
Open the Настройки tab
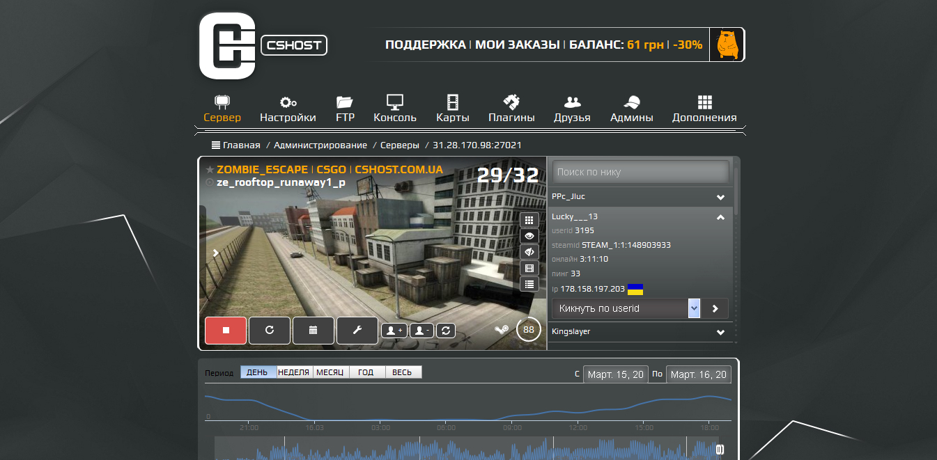point(288,109)
